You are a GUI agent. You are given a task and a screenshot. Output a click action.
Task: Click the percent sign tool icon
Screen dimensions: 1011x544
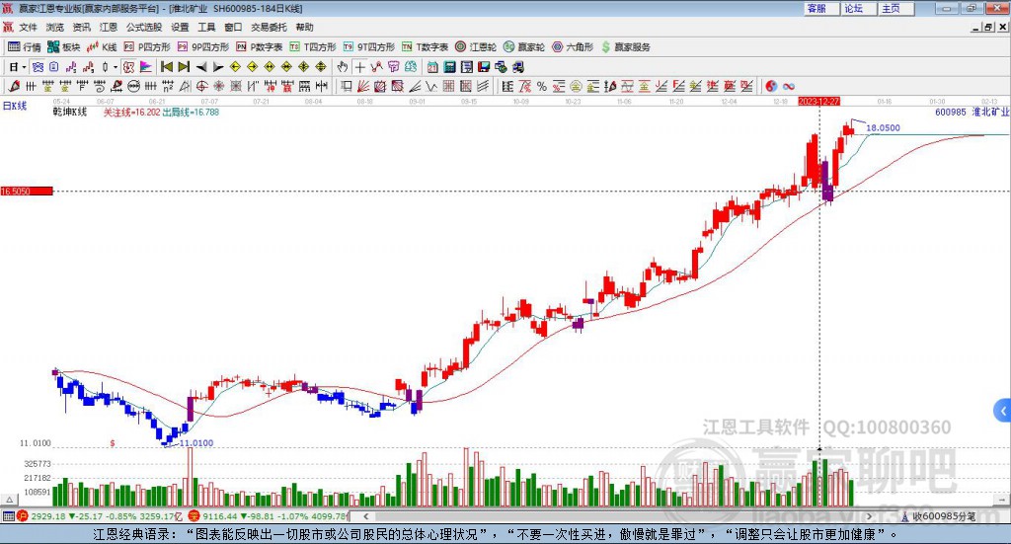(542, 86)
